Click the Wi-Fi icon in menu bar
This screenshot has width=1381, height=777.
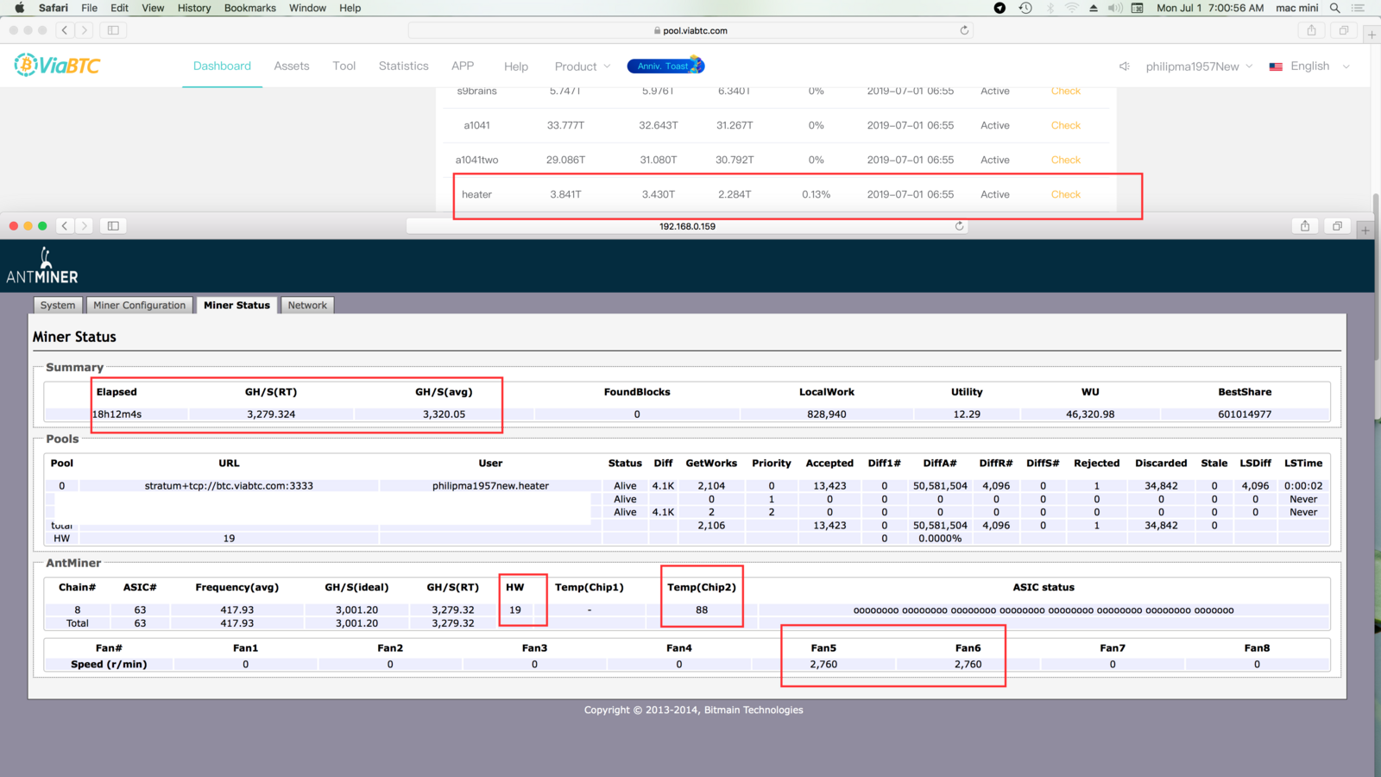click(x=1072, y=8)
